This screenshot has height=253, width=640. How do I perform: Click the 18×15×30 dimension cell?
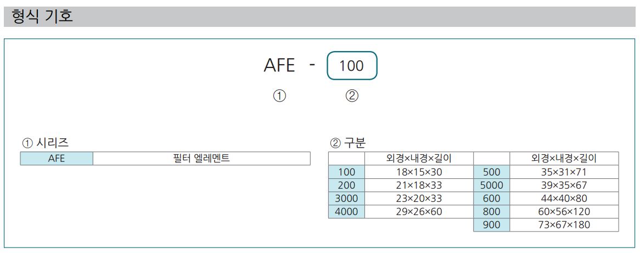pyautogui.click(x=419, y=172)
